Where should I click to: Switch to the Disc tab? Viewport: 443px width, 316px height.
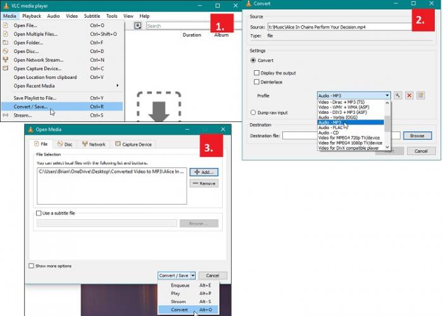(x=65, y=144)
